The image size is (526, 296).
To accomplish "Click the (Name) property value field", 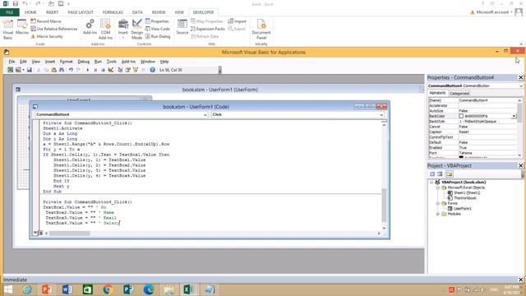I will pos(488,100).
